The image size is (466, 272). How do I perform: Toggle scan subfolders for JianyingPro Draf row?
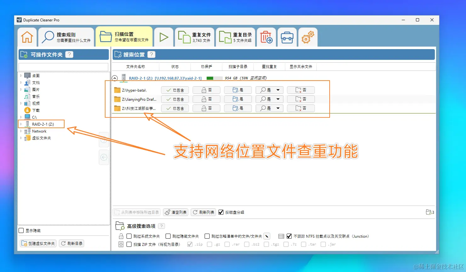238,99
